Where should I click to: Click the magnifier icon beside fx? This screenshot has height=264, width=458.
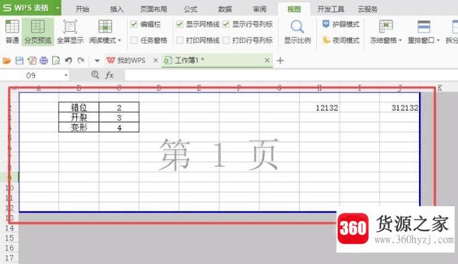click(95, 75)
